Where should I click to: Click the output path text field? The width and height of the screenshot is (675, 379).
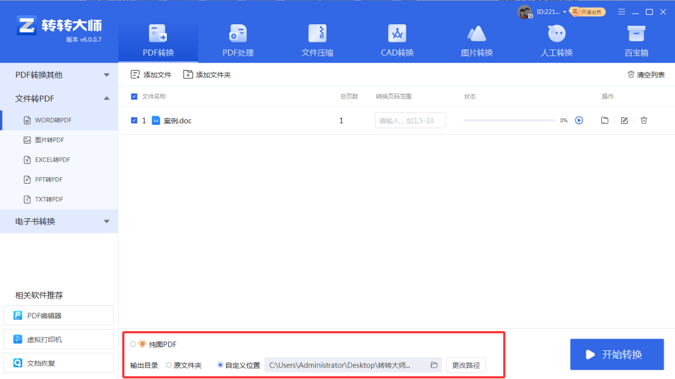[x=353, y=365]
